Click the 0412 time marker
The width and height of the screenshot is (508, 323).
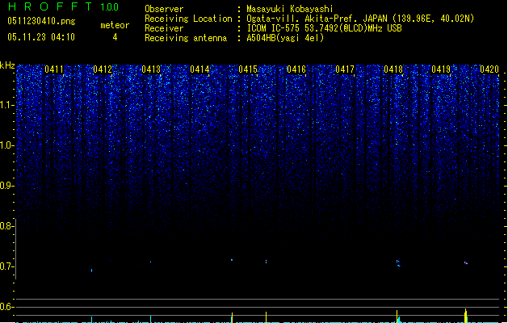coord(103,69)
